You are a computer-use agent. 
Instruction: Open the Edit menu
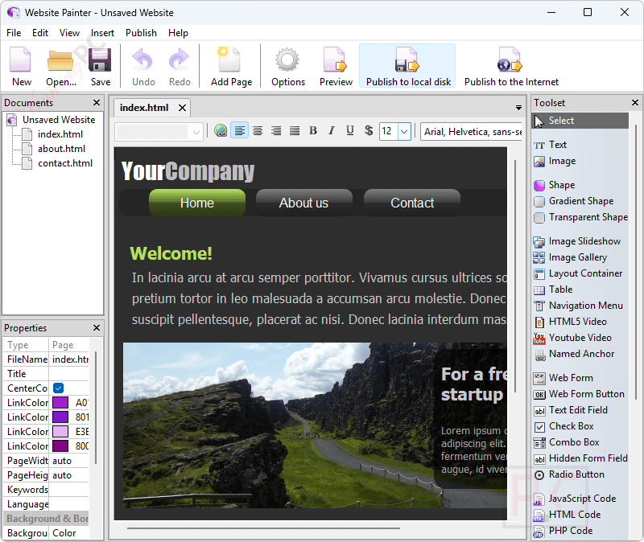point(40,33)
